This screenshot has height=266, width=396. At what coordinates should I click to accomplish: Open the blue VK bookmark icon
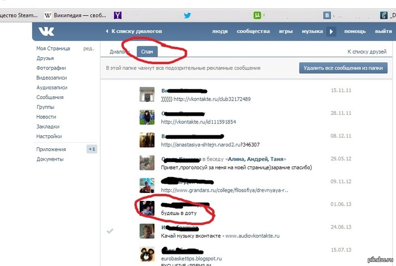click(x=327, y=15)
